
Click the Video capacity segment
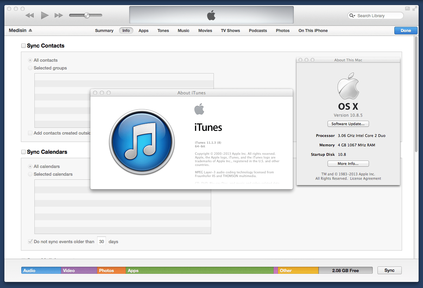pyautogui.click(x=79, y=270)
